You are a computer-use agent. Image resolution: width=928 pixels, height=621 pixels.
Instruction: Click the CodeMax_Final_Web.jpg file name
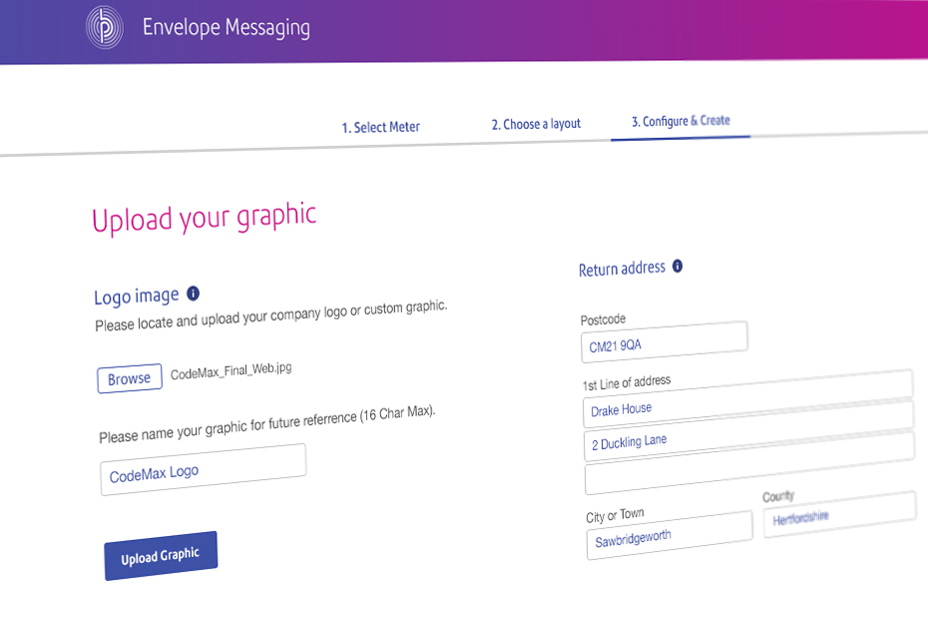(231, 370)
